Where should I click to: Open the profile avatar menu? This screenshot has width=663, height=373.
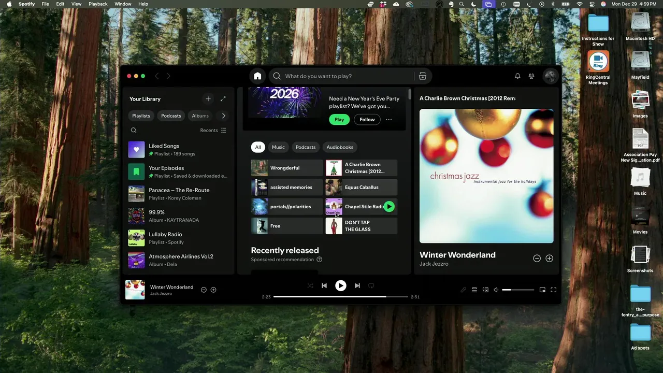tap(550, 76)
